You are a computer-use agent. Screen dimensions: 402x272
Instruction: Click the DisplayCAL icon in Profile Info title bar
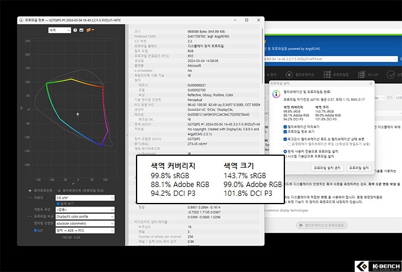click(x=21, y=20)
